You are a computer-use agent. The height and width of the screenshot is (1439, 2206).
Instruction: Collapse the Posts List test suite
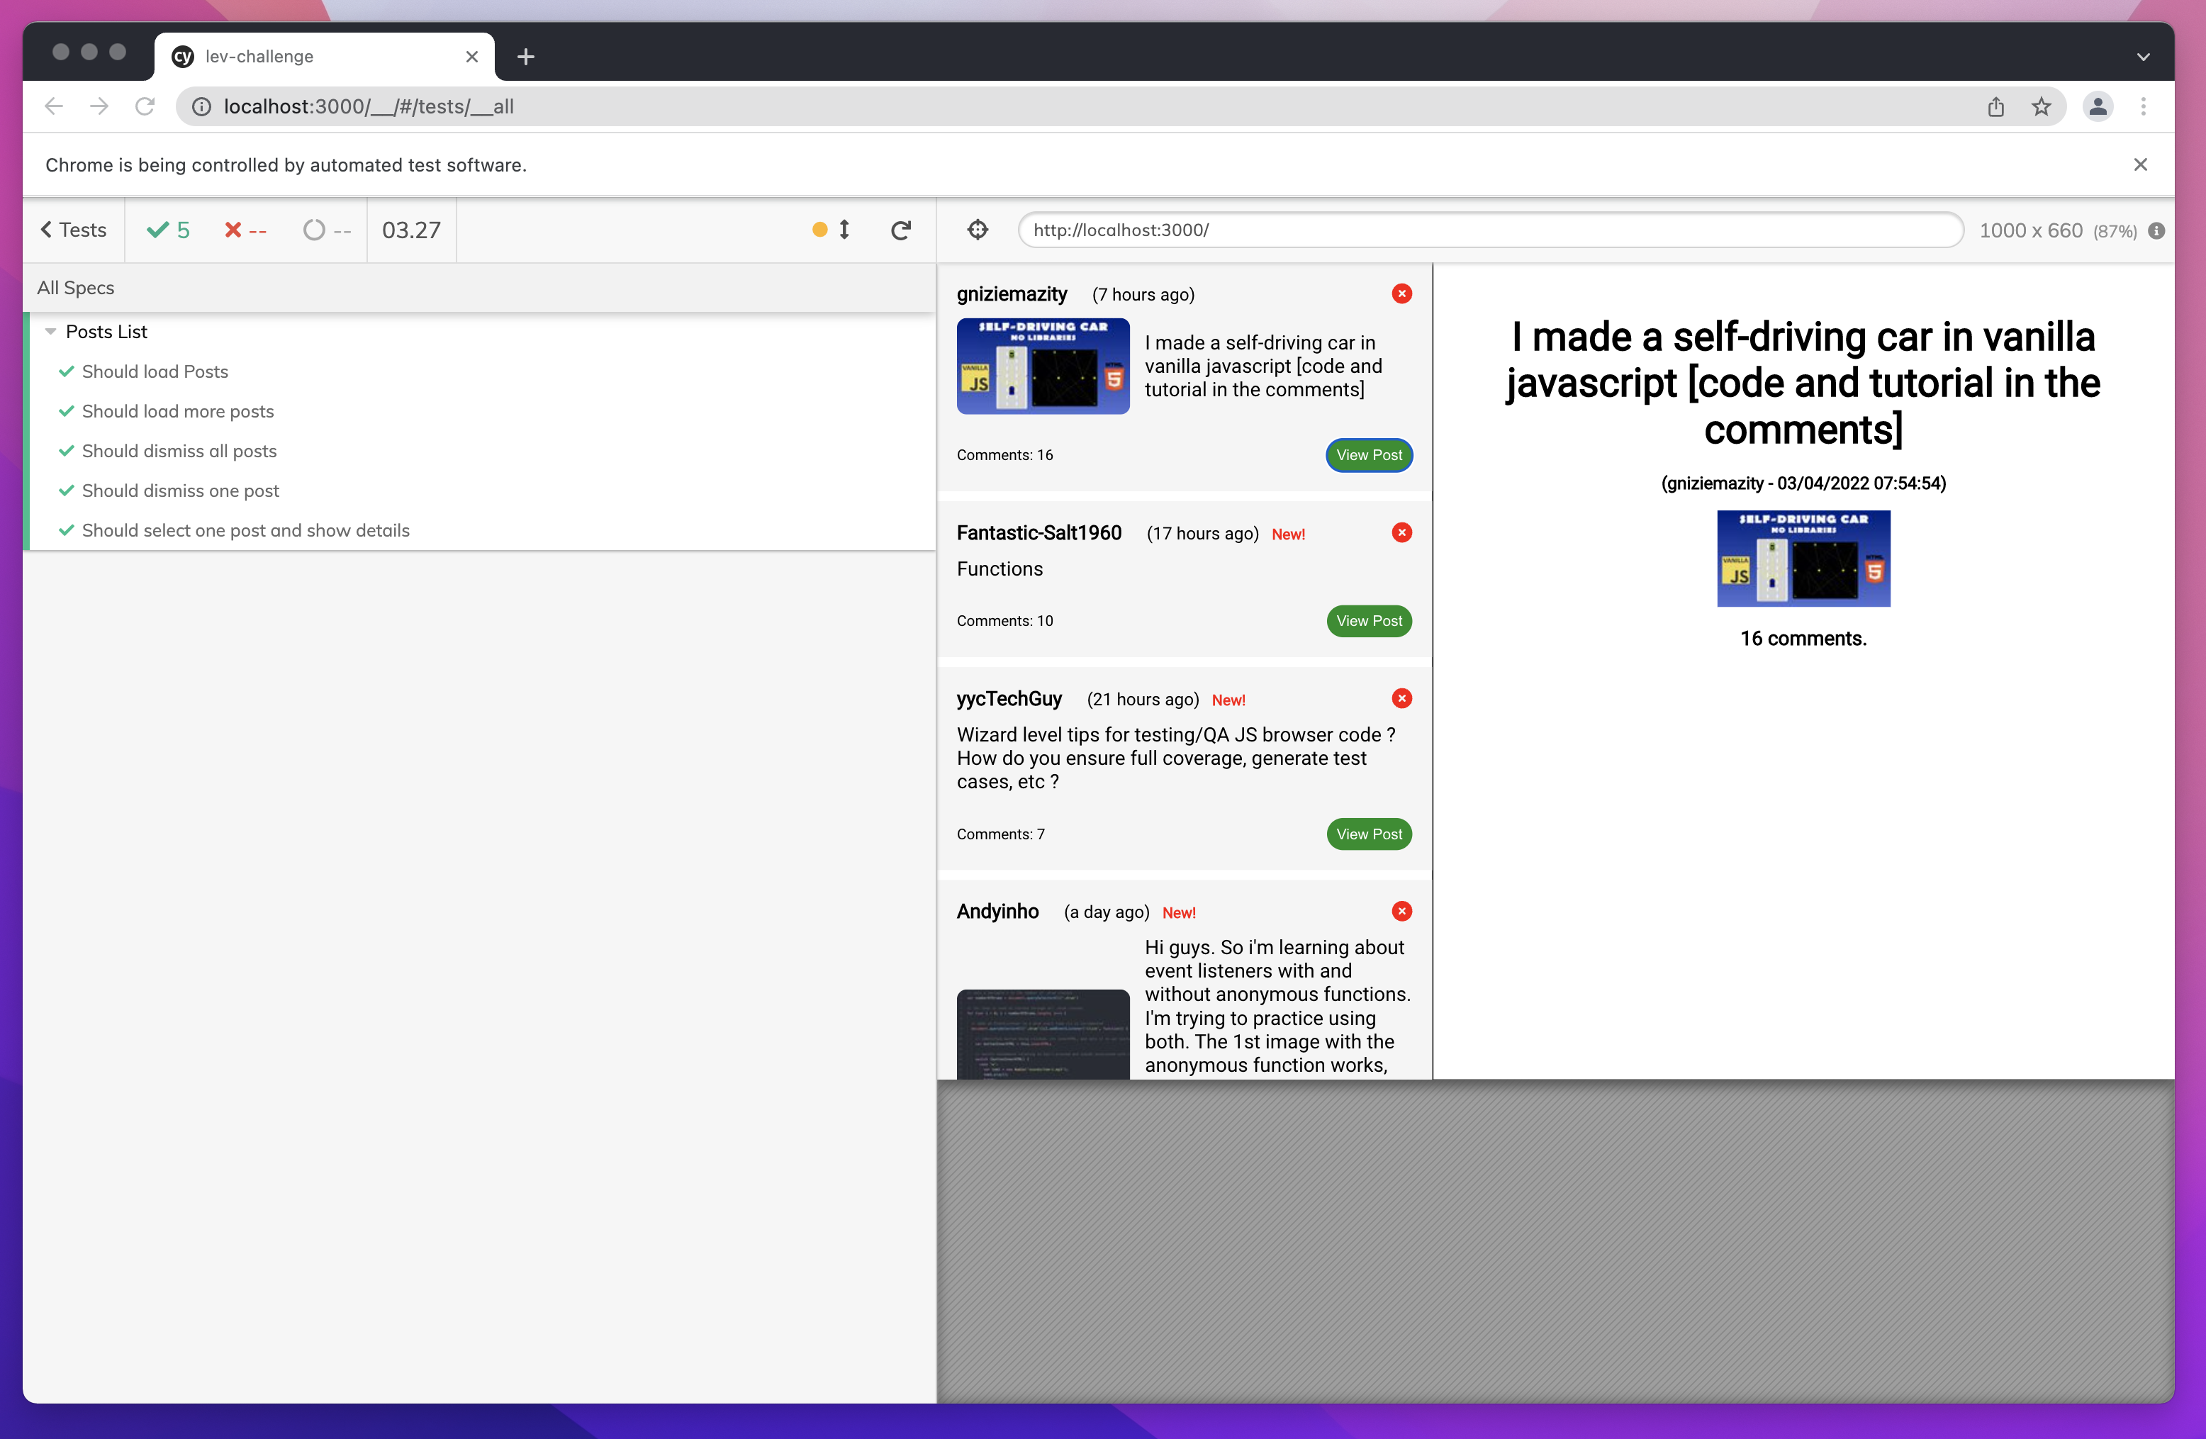click(51, 331)
